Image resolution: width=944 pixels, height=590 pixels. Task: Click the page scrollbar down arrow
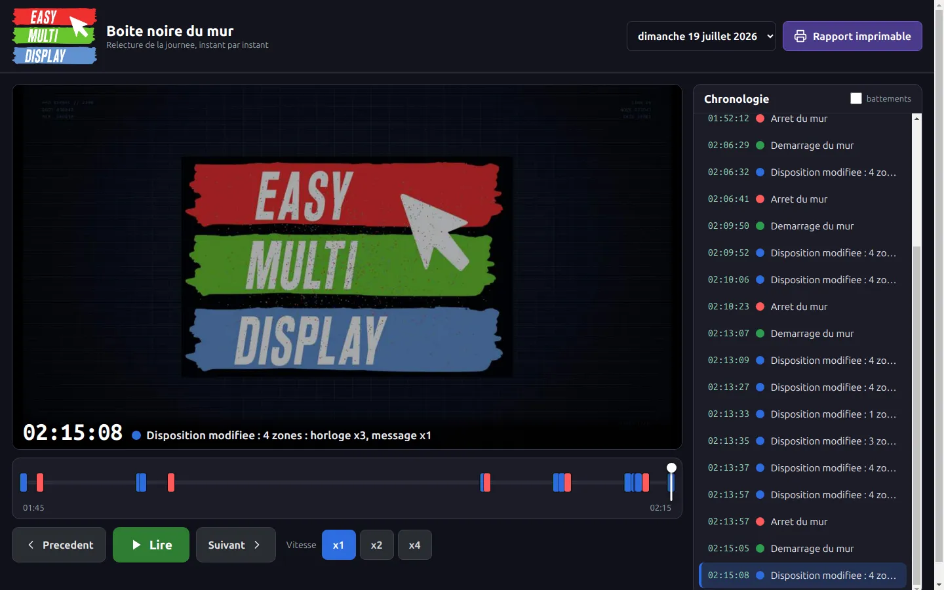939,585
